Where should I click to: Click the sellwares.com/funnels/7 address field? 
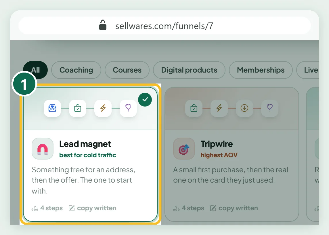[164, 25]
